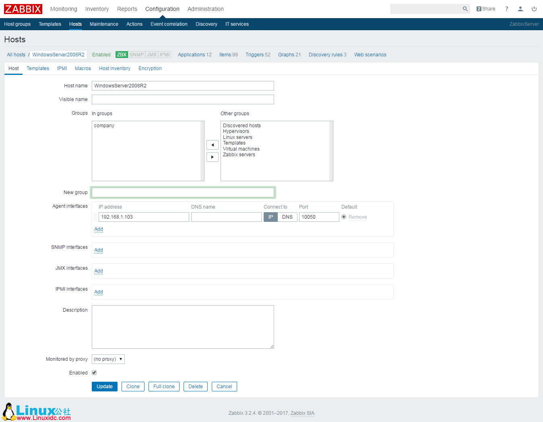Screen dimensions: 543x422
Task: Switch to the Encryption tab
Action: pos(150,68)
